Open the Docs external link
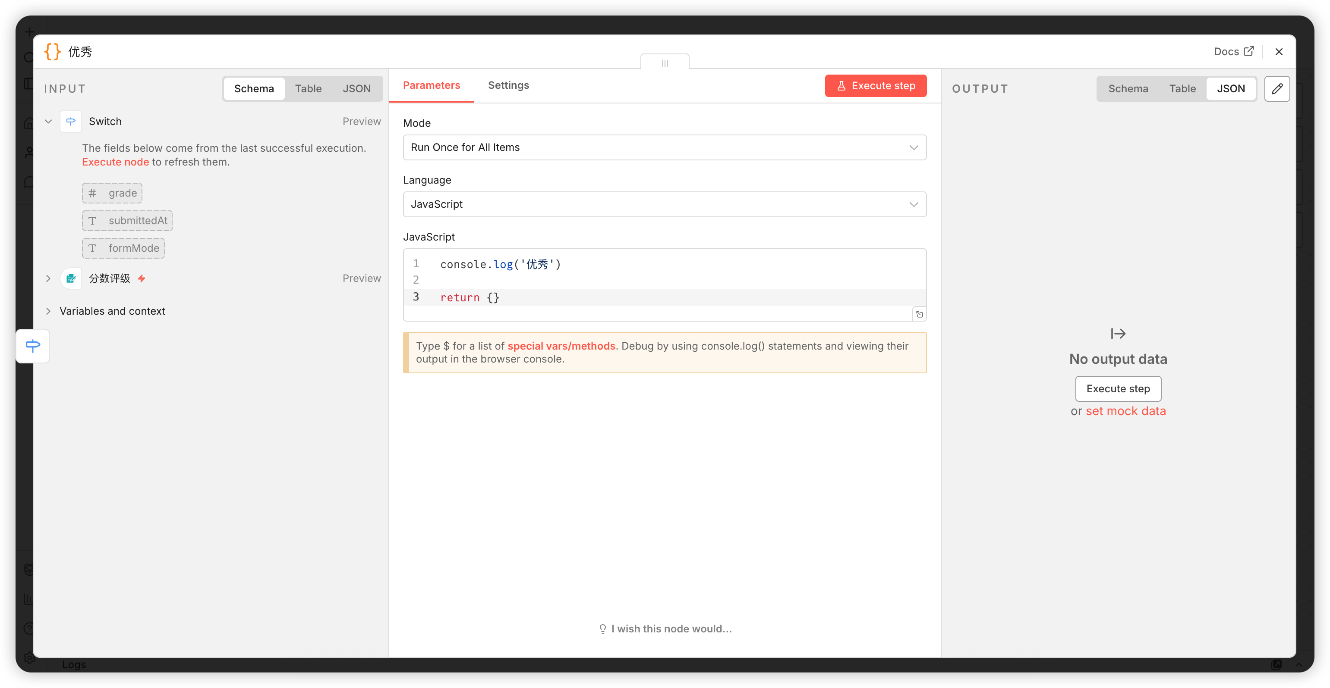1330x688 pixels. pyautogui.click(x=1233, y=52)
